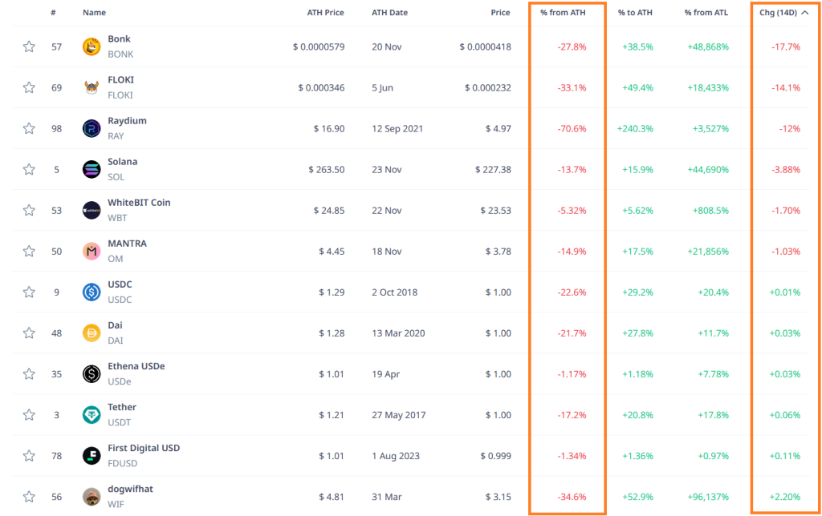Click the Dai coin logo icon
822x516 pixels.
point(92,333)
